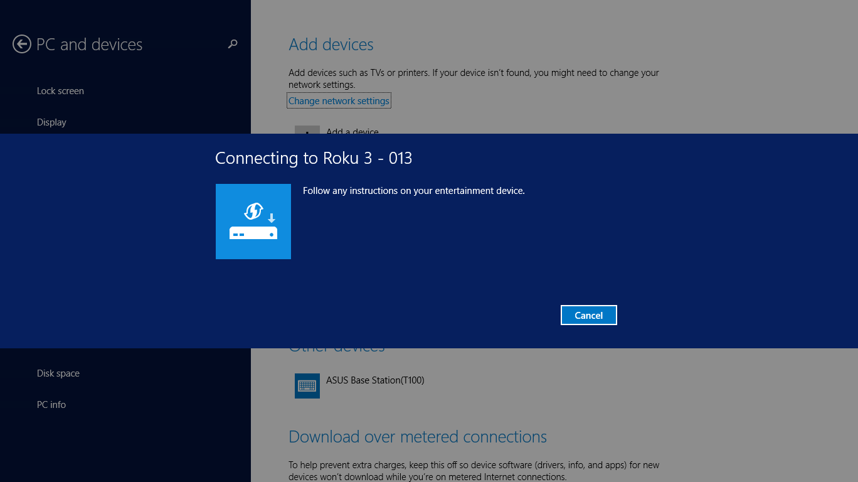Open the Change network settings link

(x=339, y=101)
